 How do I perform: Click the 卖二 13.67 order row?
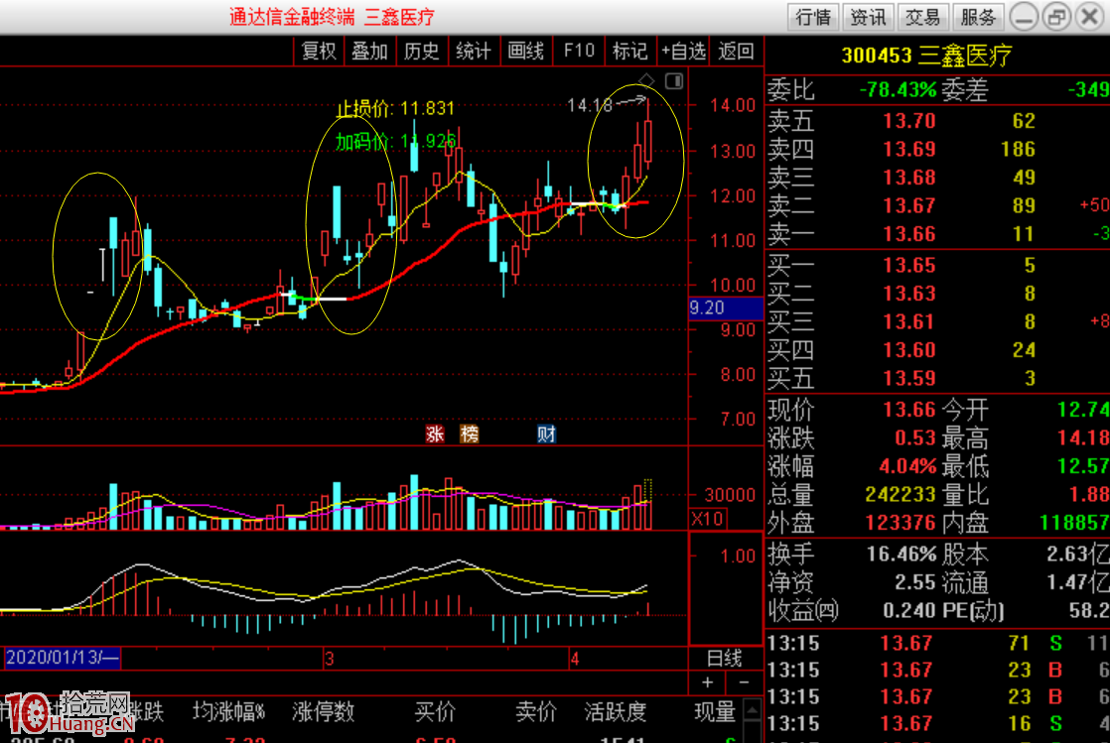(937, 206)
